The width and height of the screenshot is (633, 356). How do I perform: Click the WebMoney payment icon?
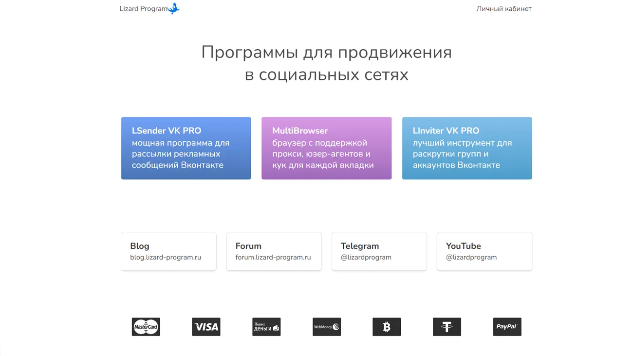(x=327, y=327)
